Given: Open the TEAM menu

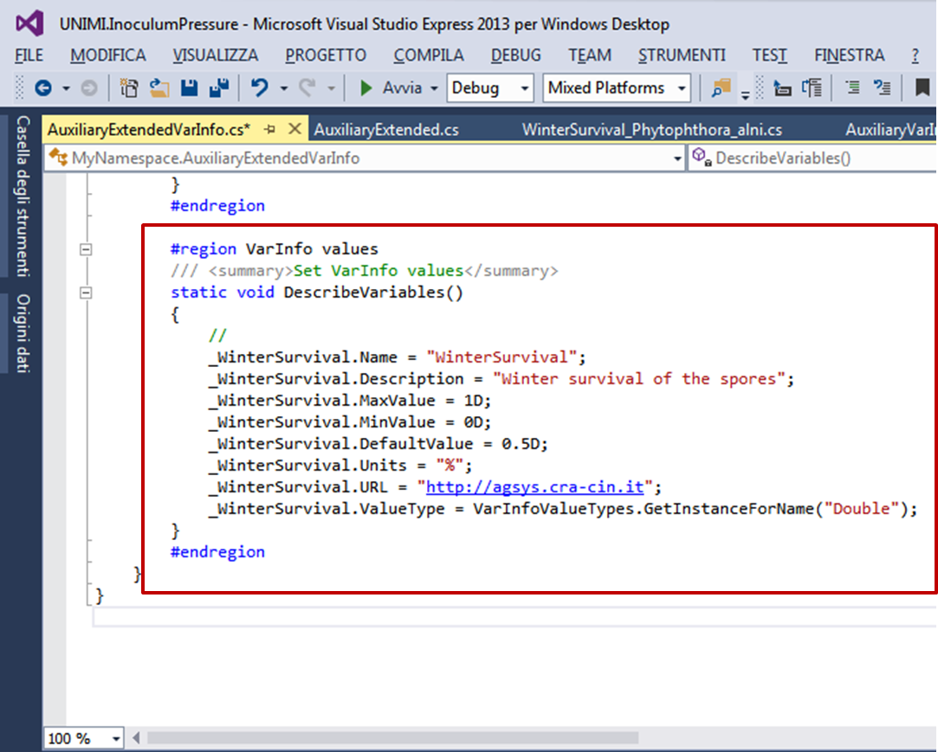Looking at the screenshot, I should tap(590, 55).
